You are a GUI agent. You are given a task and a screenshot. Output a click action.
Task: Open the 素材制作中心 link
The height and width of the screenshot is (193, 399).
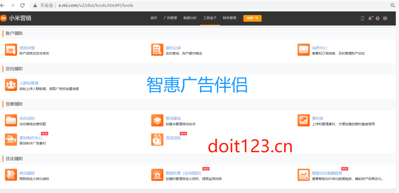(31, 138)
